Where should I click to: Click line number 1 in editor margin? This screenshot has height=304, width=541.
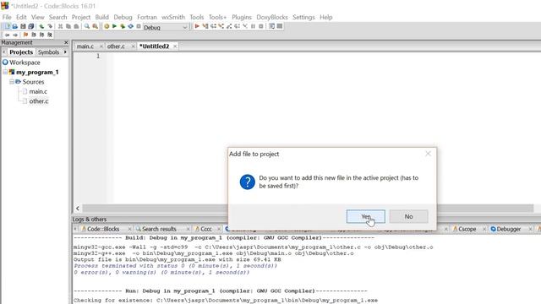(98, 56)
